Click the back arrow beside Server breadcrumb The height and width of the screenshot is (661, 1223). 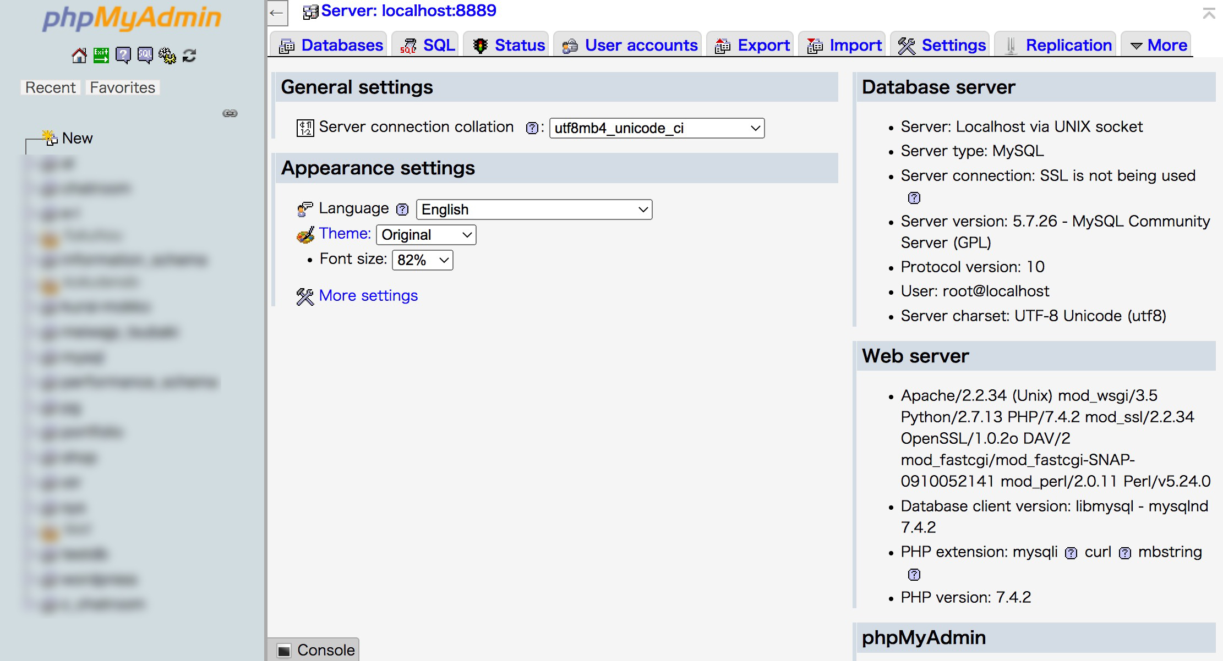(x=277, y=13)
